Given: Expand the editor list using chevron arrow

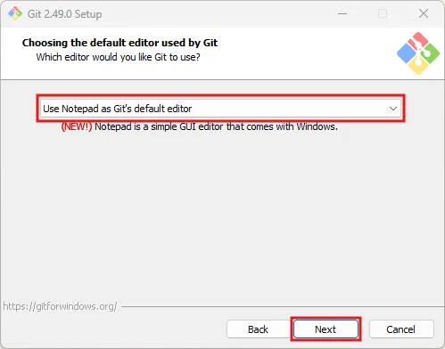Looking at the screenshot, I should coord(393,109).
